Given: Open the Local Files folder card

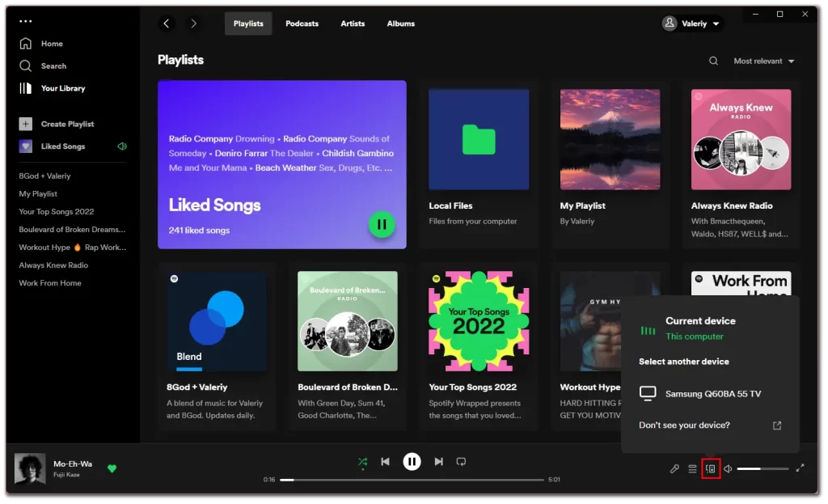Looking at the screenshot, I should 479,163.
